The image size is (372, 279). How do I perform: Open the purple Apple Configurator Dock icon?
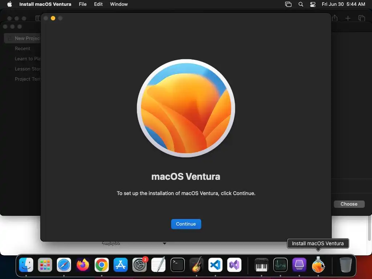point(299,265)
